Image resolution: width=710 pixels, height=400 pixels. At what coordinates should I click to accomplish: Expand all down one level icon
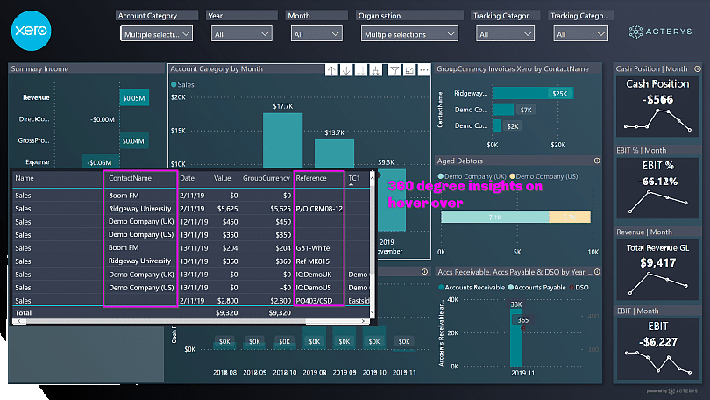coord(375,70)
